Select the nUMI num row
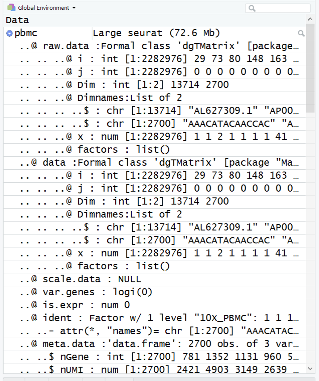This screenshot has width=319, height=381. pos(155,369)
